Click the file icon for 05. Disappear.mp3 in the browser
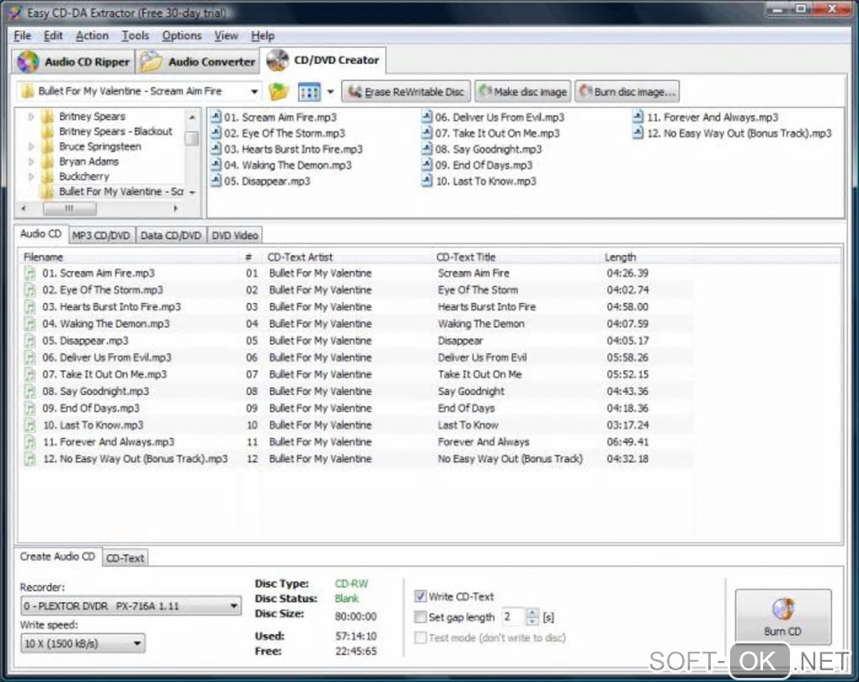The height and width of the screenshot is (682, 859). 216,181
